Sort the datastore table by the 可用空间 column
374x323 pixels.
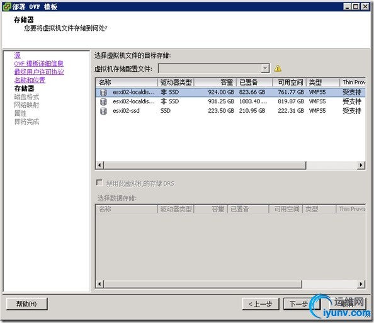(x=290, y=82)
